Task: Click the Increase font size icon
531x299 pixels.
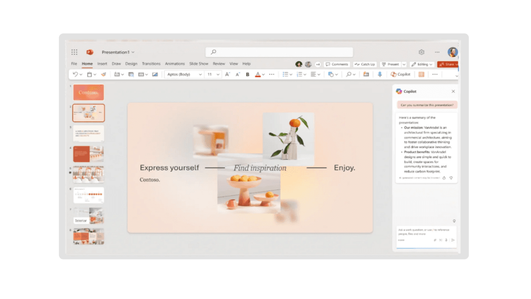Action: click(228, 75)
